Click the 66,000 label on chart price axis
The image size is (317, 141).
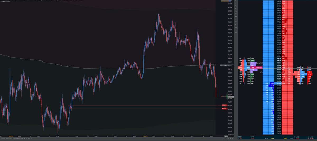coord(230,36)
